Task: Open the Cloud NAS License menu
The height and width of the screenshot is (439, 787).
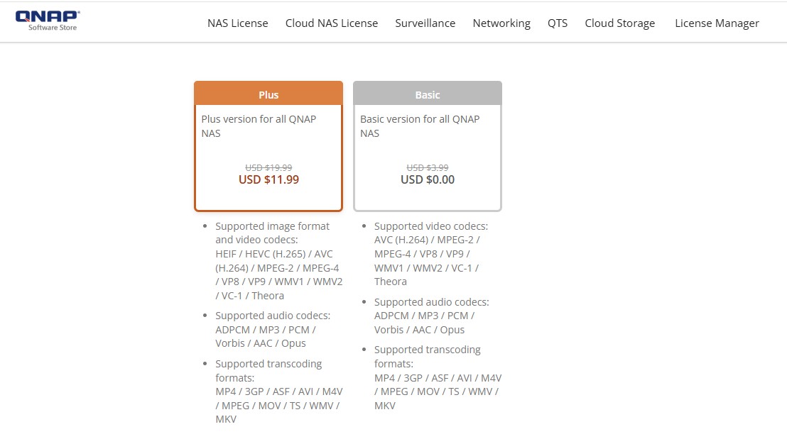Action: [331, 23]
